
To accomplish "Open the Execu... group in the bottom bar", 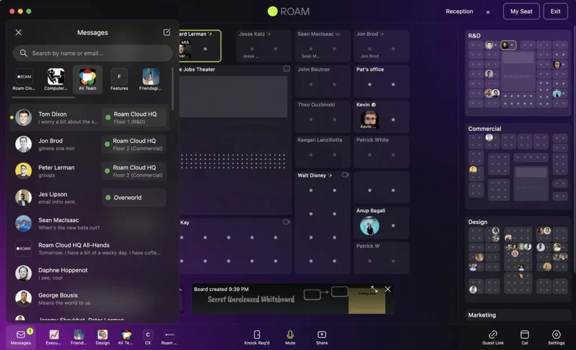I will pyautogui.click(x=53, y=337).
